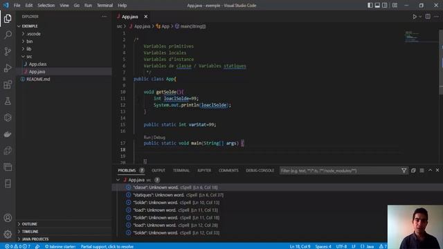Click Ln 18, Col 9 position indicator
Image resolution: width=443 pixels, height=249 pixels.
300,246
